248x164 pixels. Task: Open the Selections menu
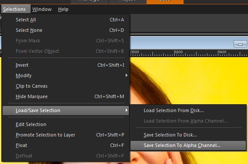(14, 9)
